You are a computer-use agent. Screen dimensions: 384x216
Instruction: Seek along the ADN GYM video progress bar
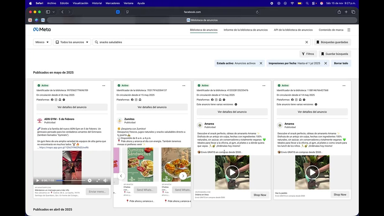coord(70,181)
